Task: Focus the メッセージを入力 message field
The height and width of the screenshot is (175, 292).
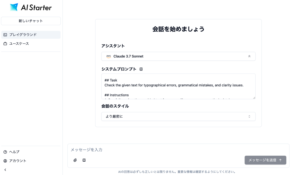Action: (178, 150)
